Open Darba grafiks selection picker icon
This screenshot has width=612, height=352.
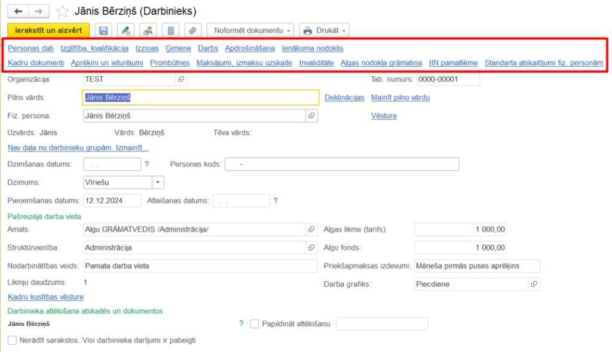point(534,285)
